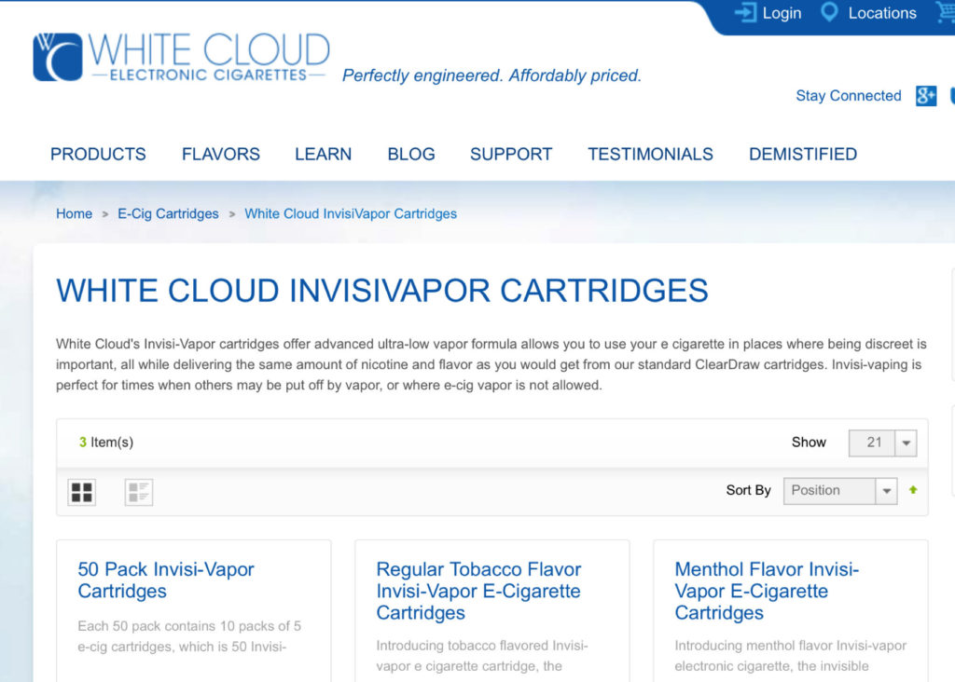
Task: Follow the Home breadcrumb link
Action: tap(75, 213)
